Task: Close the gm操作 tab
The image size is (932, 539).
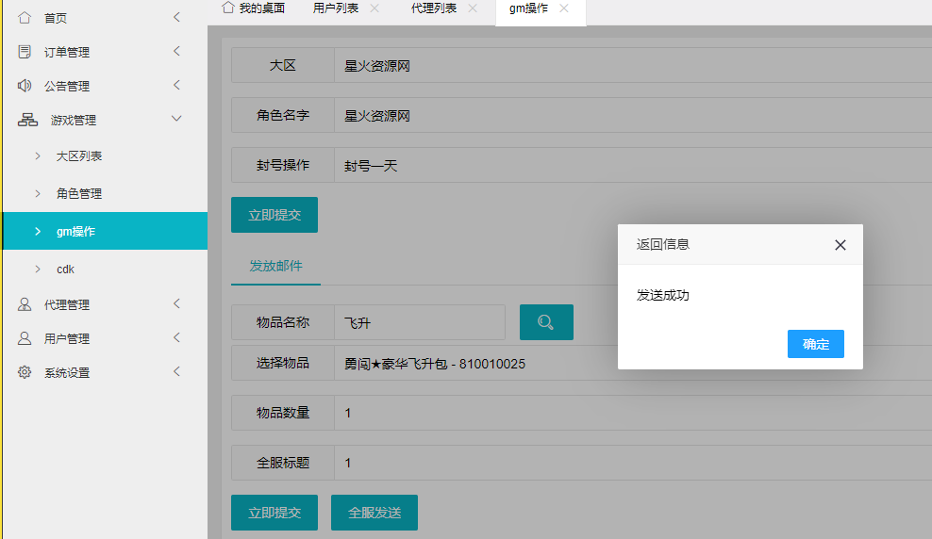Action: (564, 8)
